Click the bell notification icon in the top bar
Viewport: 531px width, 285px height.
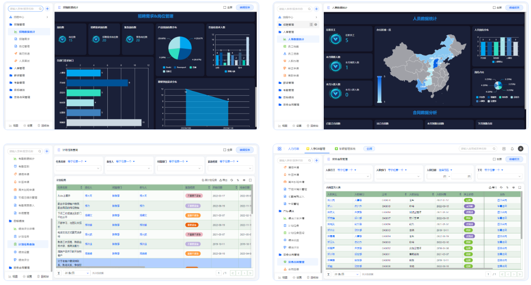coord(512,149)
